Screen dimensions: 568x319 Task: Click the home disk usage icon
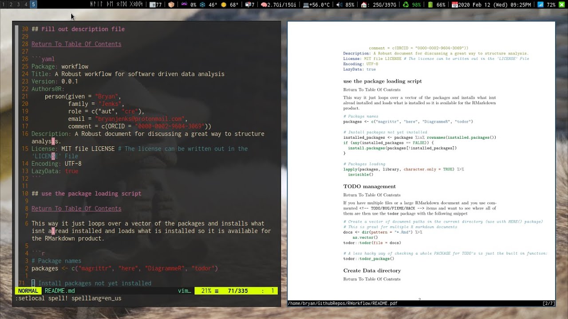(x=364, y=4)
